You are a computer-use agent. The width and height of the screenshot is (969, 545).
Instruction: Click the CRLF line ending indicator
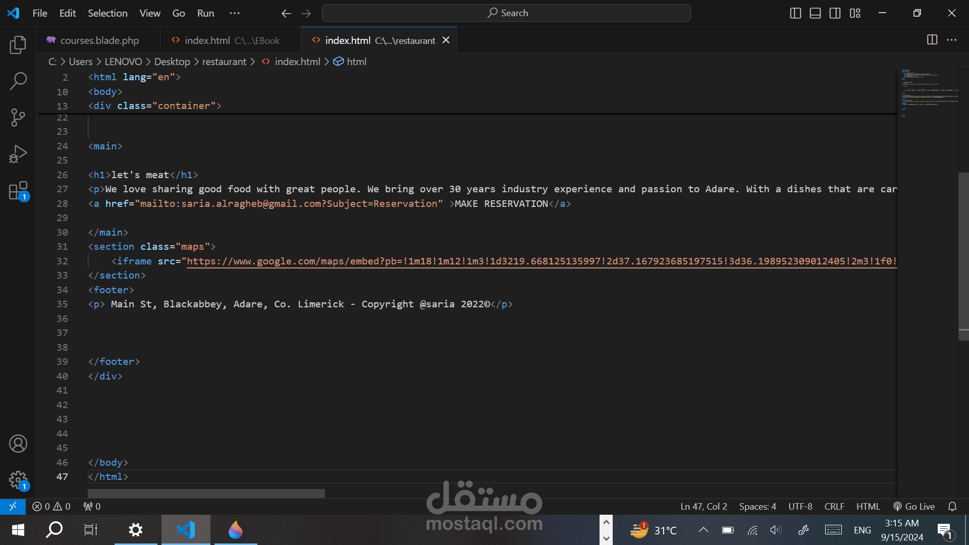834,506
